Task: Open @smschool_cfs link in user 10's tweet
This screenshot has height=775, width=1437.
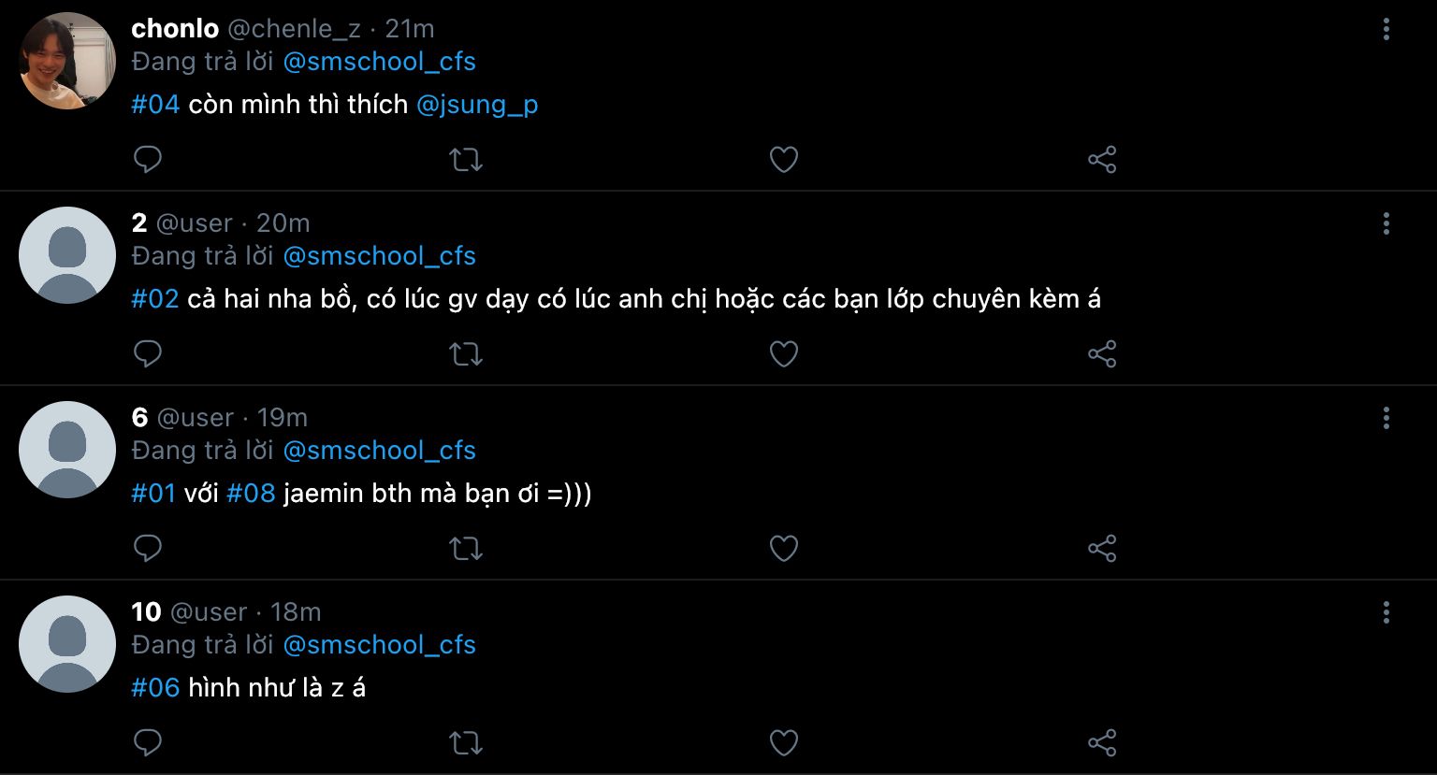Action: coord(379,645)
